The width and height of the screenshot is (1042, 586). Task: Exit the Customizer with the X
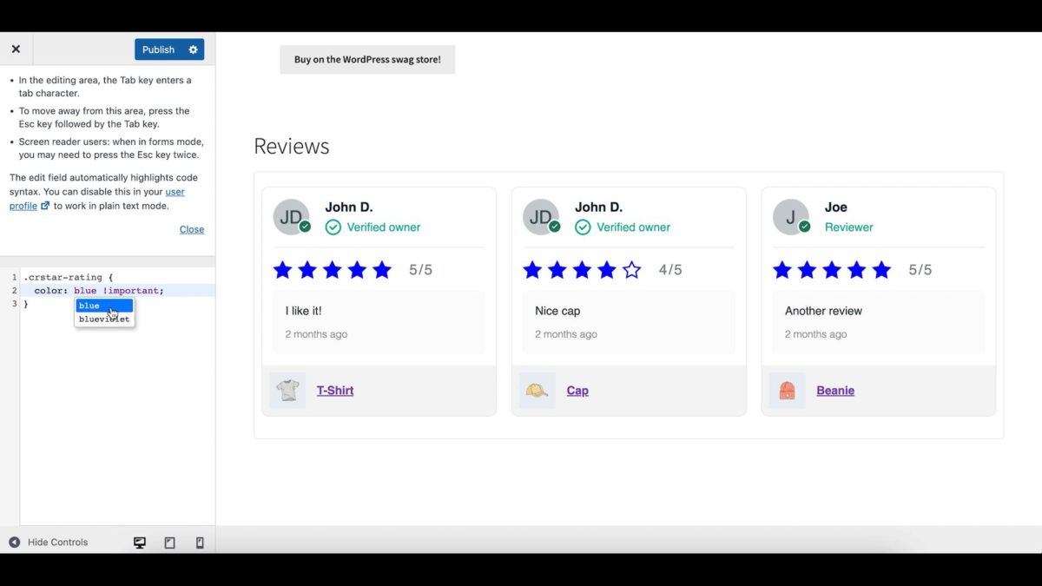click(15, 49)
